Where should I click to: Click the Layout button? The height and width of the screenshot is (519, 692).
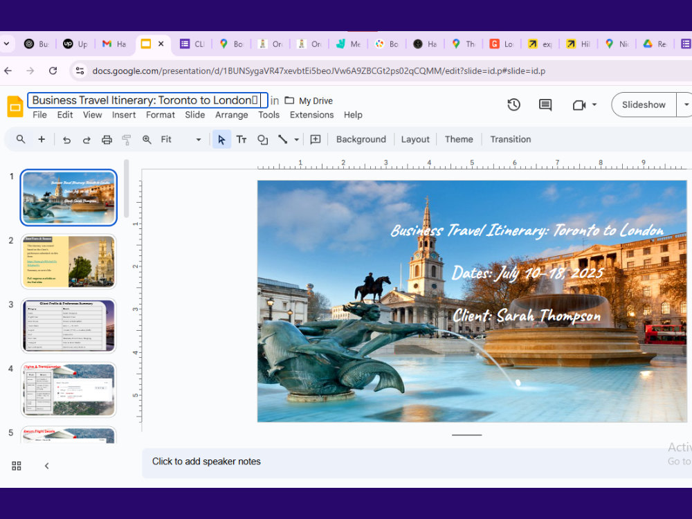415,140
